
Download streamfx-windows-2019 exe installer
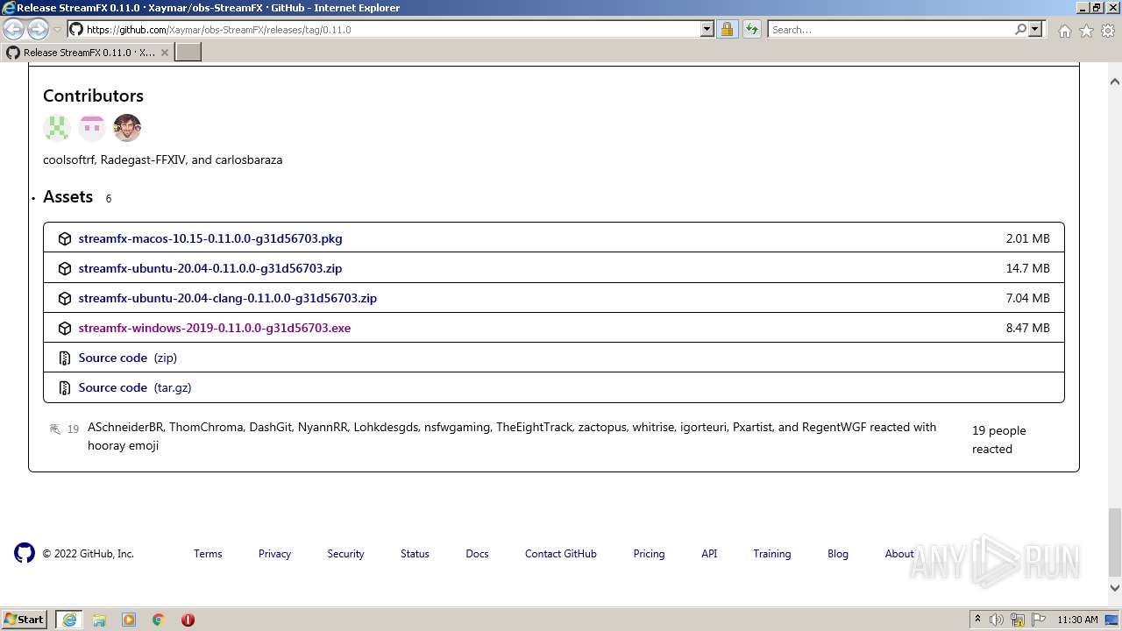point(215,328)
